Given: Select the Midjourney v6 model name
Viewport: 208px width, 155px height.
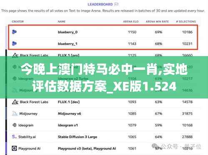Looking at the screenshot, I should click(x=69, y=113).
